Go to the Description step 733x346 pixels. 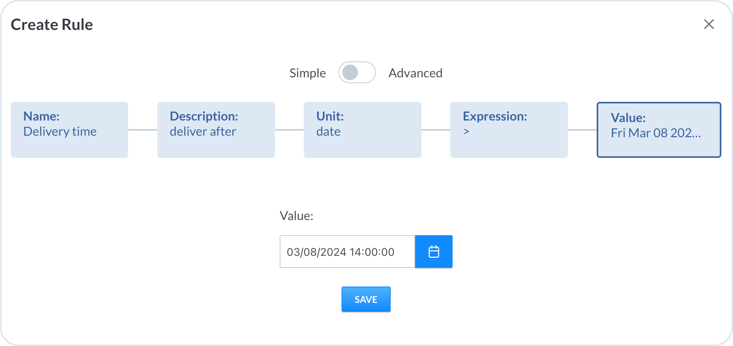pyautogui.click(x=216, y=129)
